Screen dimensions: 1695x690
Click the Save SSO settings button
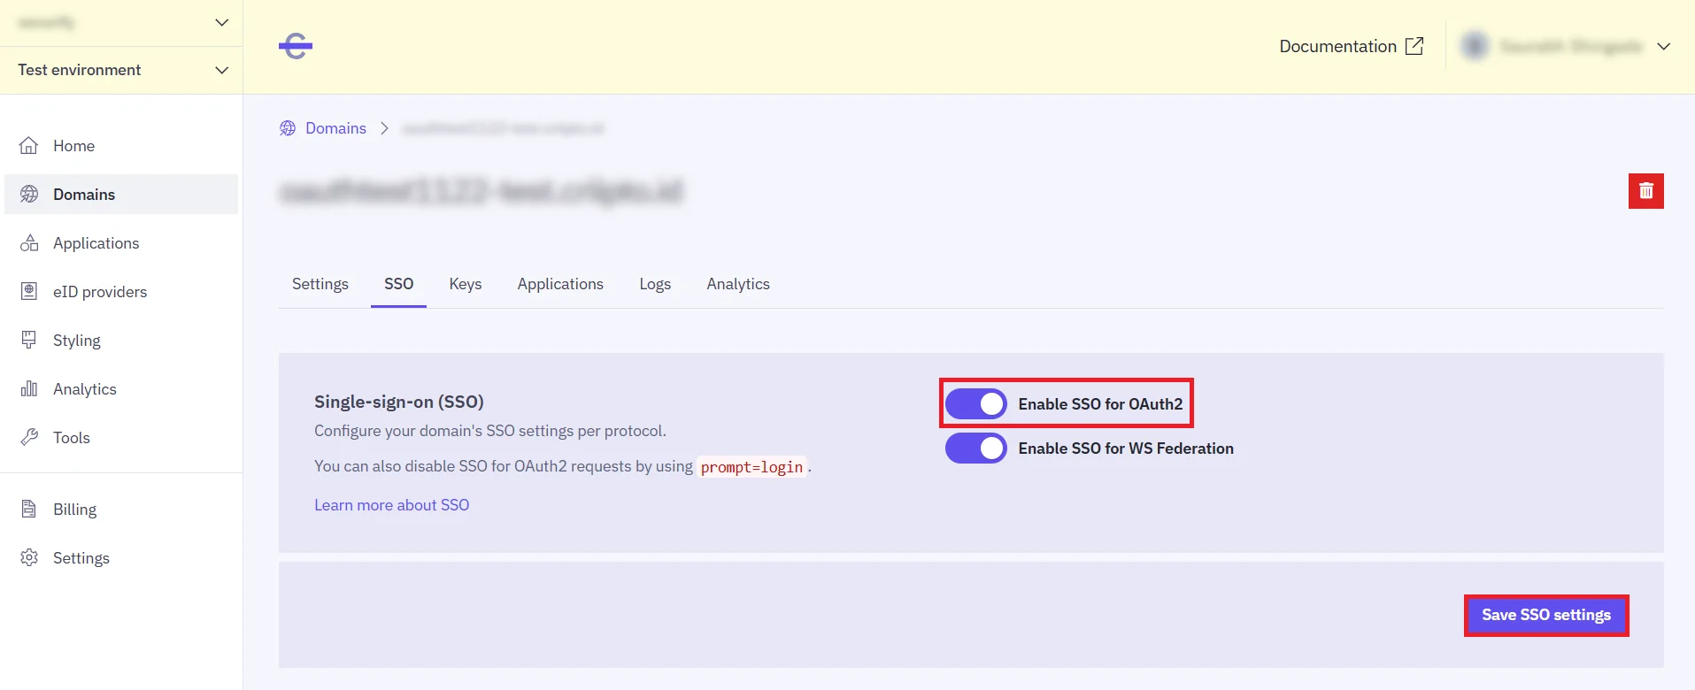[1545, 615]
